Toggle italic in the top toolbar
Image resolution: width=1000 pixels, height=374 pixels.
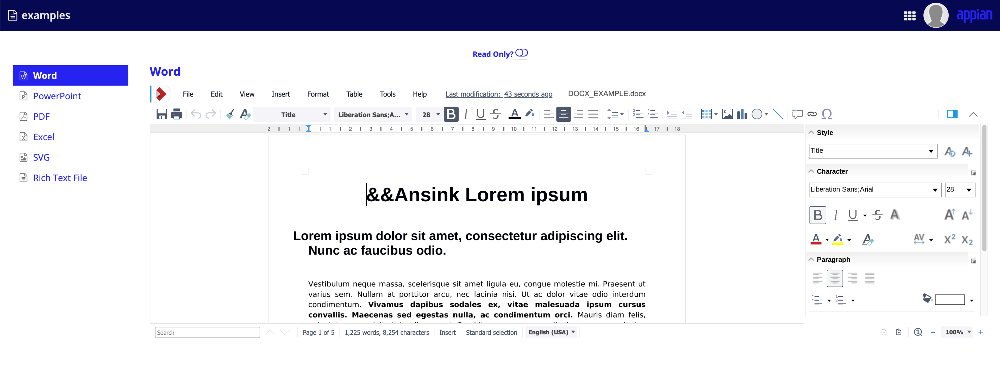pyautogui.click(x=466, y=114)
